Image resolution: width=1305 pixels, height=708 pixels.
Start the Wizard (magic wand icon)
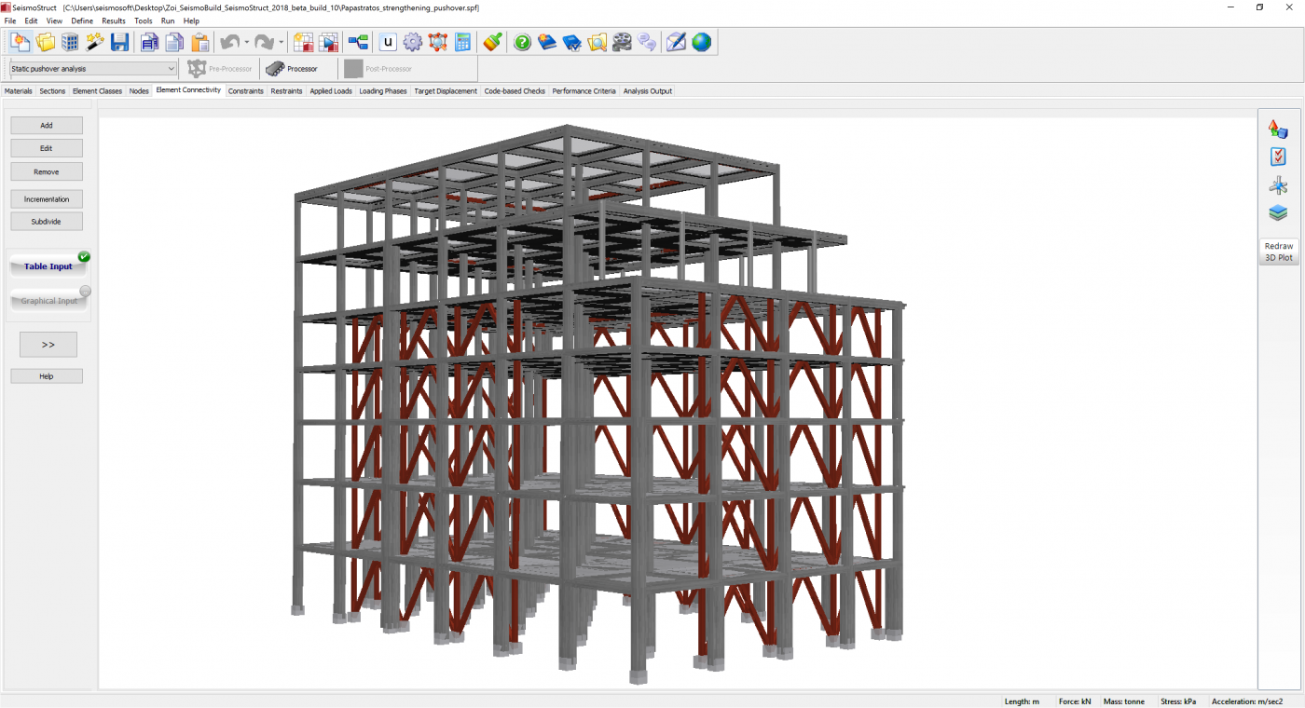click(x=95, y=42)
